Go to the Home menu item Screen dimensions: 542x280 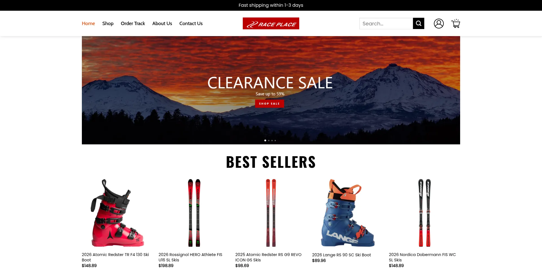(88, 23)
